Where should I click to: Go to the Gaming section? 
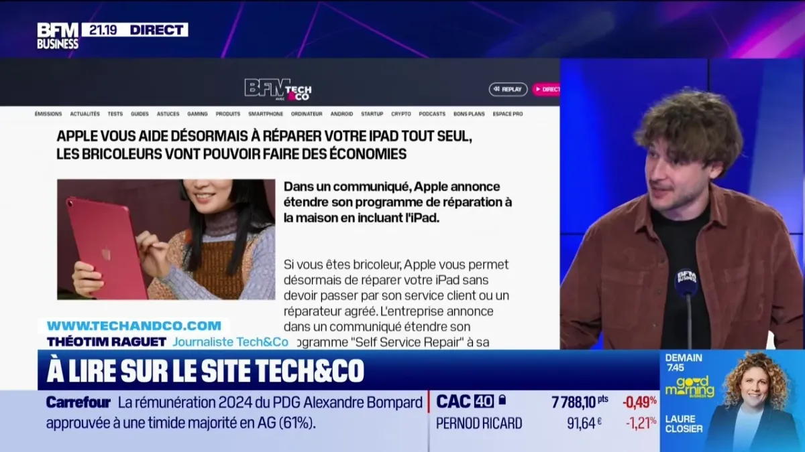pyautogui.click(x=197, y=114)
